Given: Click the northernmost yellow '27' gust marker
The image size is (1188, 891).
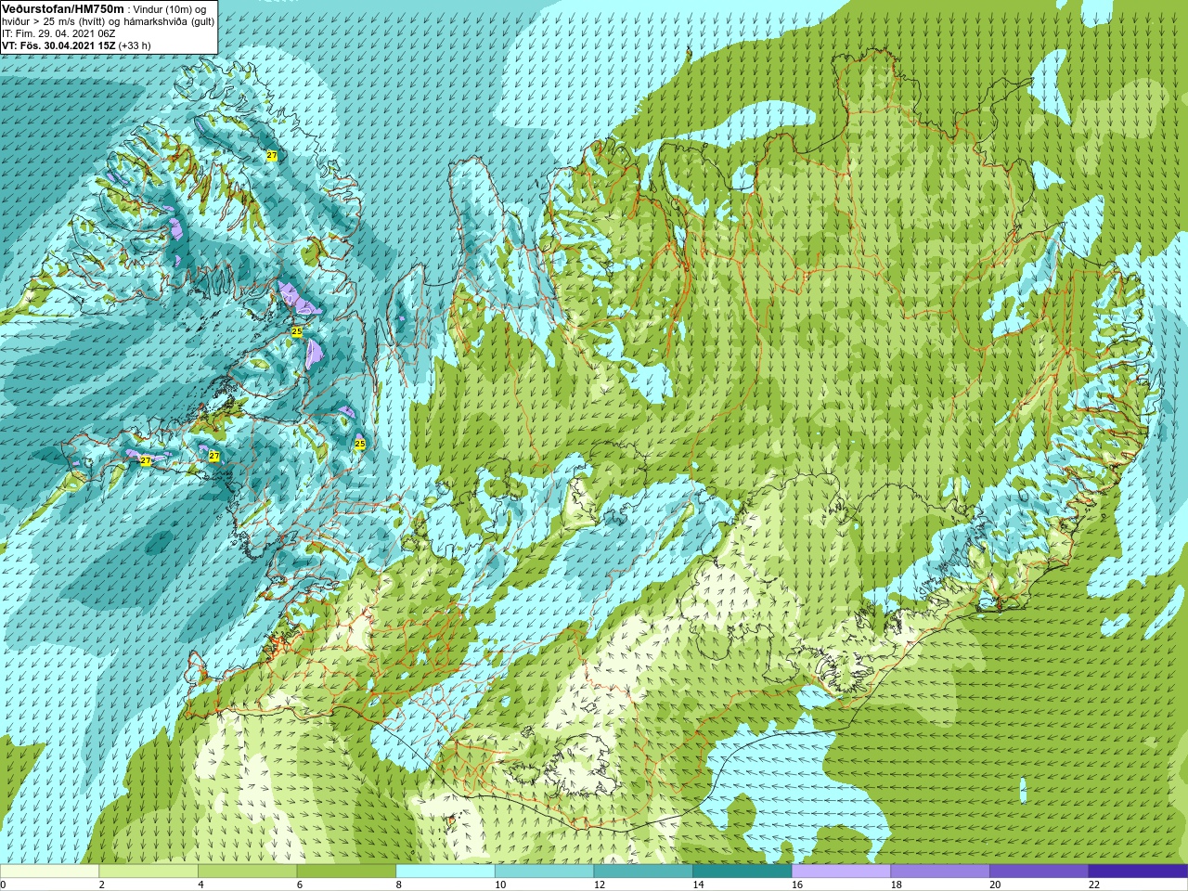Looking at the screenshot, I should click(x=271, y=155).
